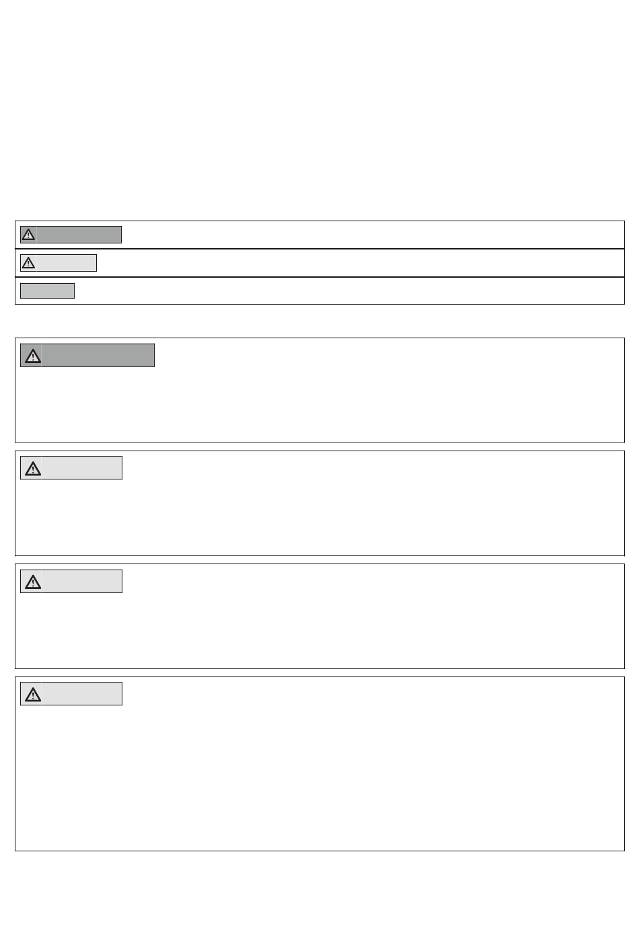Click the empty area of the second legend row

tap(360, 263)
